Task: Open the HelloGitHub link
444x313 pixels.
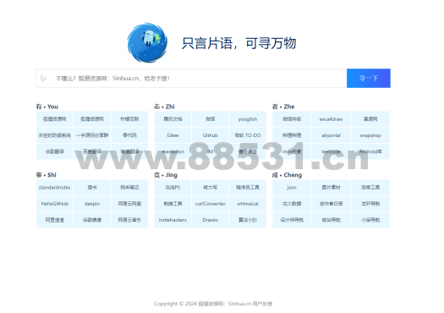Action: tap(55, 203)
